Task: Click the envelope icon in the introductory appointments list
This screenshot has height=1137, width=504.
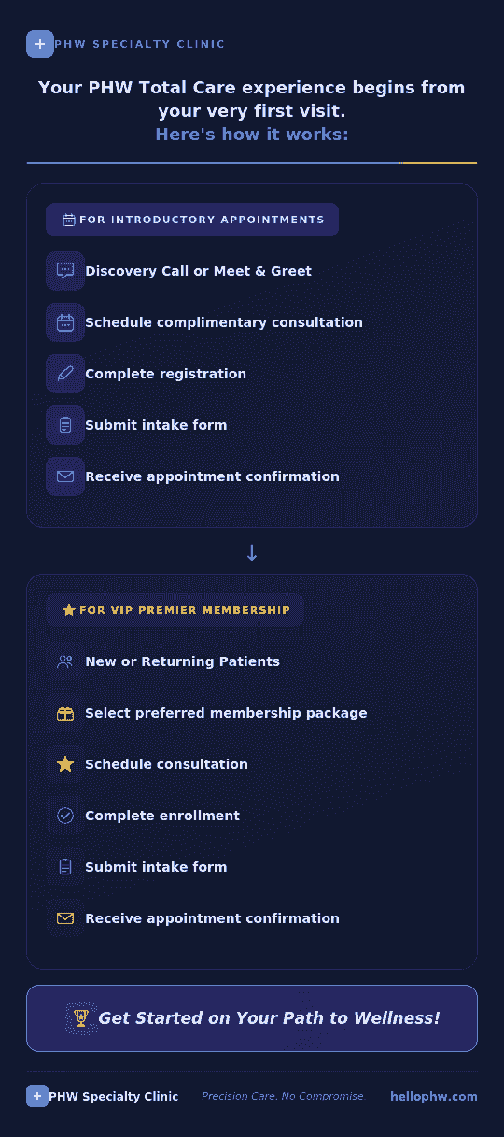Action: click(x=65, y=476)
